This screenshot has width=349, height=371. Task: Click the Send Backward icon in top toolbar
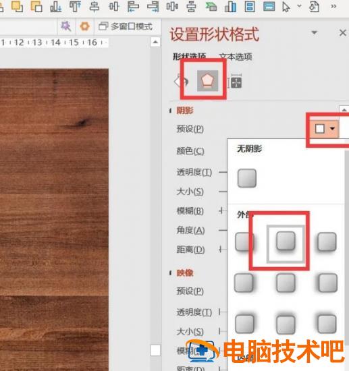[36, 6]
